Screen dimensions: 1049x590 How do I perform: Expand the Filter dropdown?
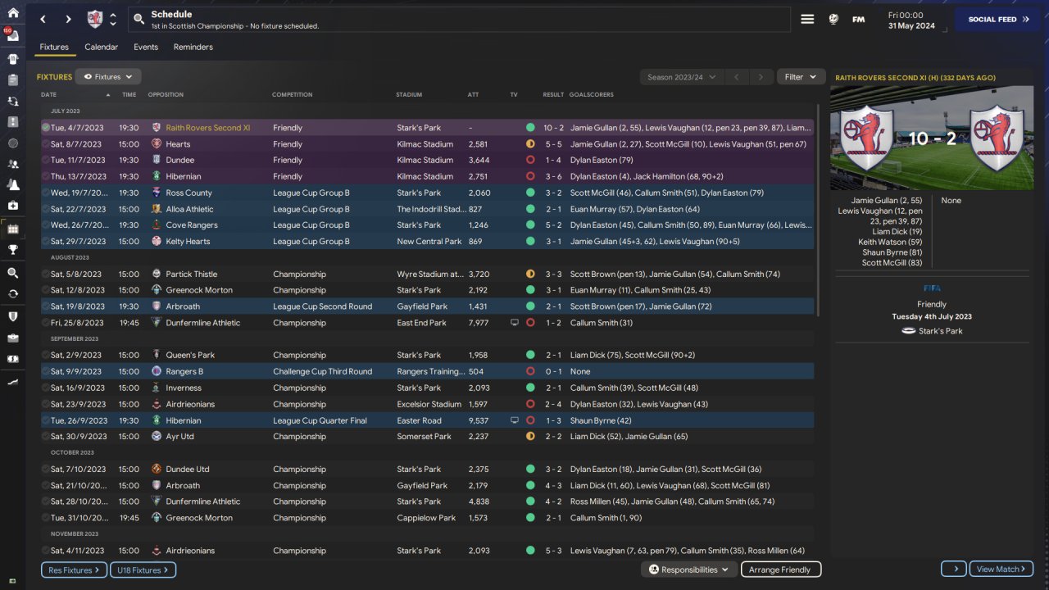pyautogui.click(x=800, y=77)
